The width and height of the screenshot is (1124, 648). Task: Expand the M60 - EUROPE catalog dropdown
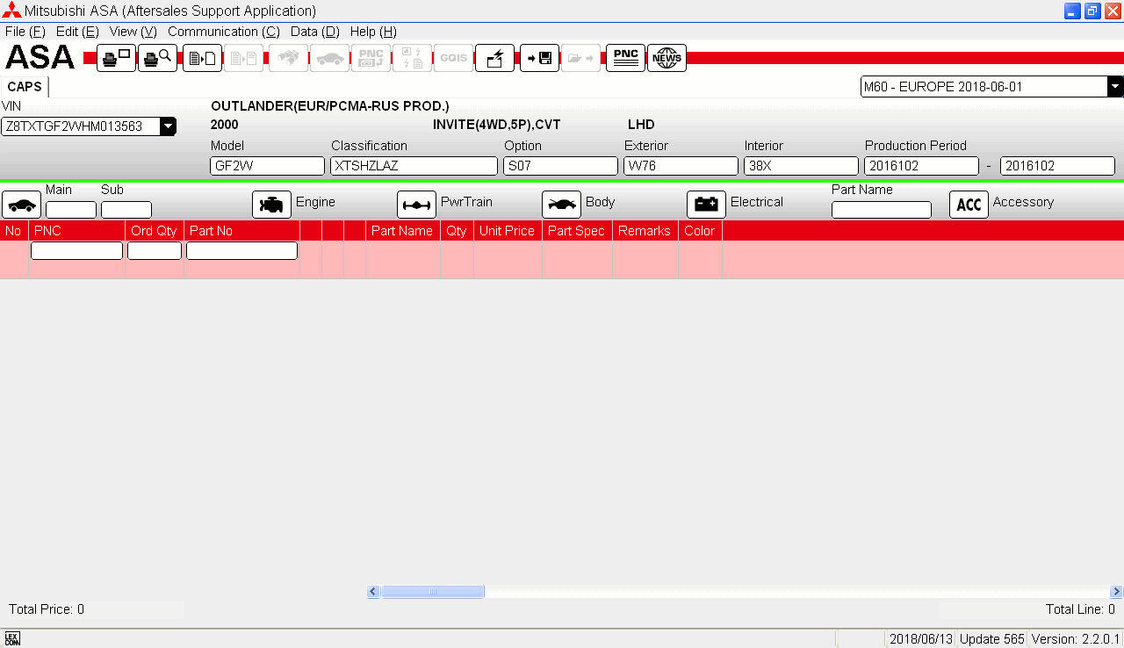click(1115, 87)
